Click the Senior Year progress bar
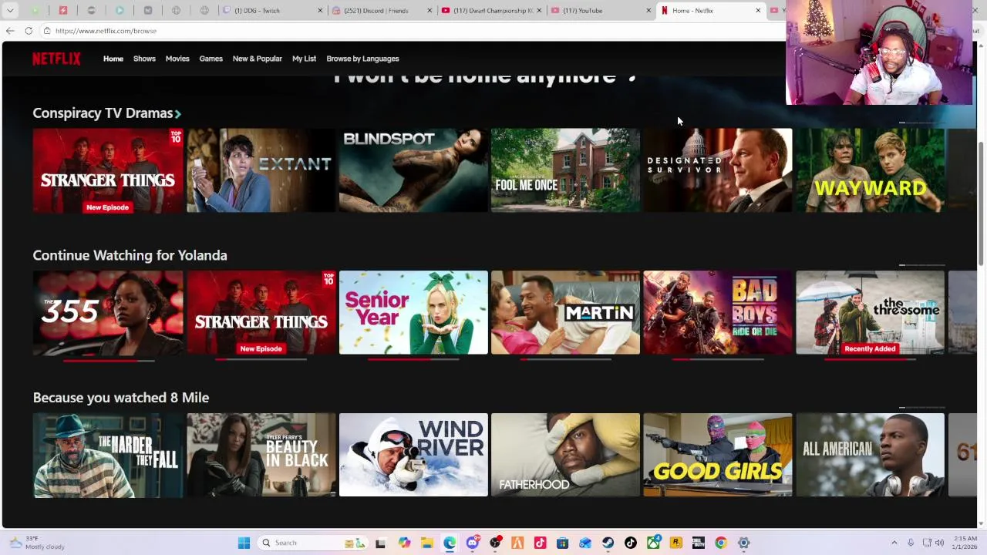The image size is (987, 555). pyautogui.click(x=413, y=360)
